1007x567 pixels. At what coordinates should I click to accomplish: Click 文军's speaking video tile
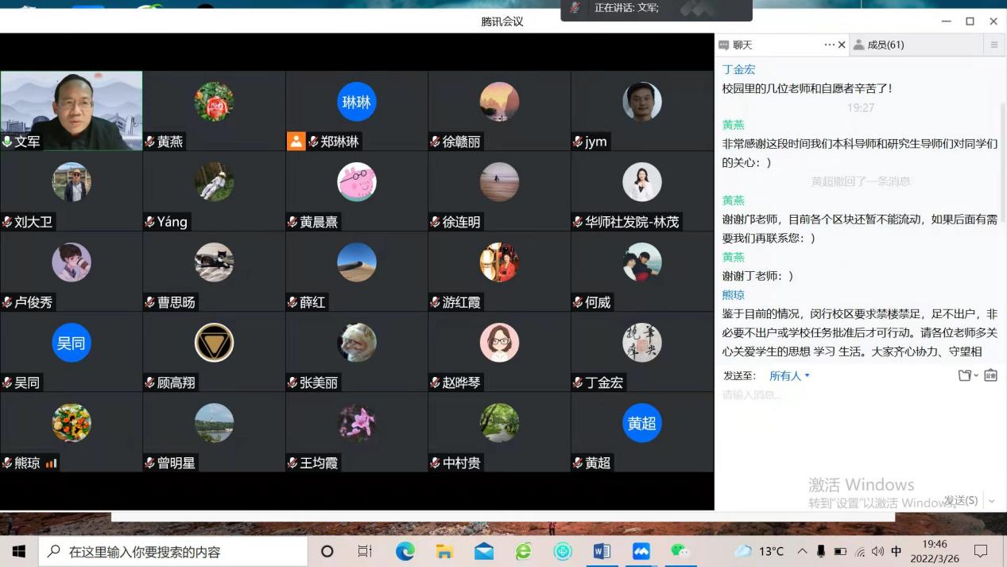pyautogui.click(x=72, y=111)
